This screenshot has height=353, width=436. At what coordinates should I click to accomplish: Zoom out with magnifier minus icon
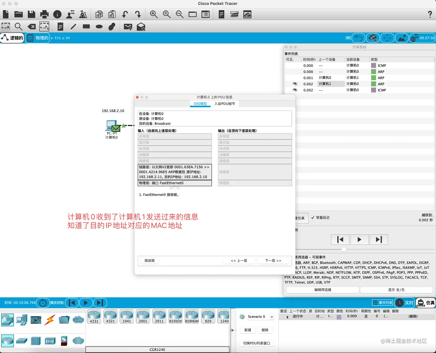180,14
